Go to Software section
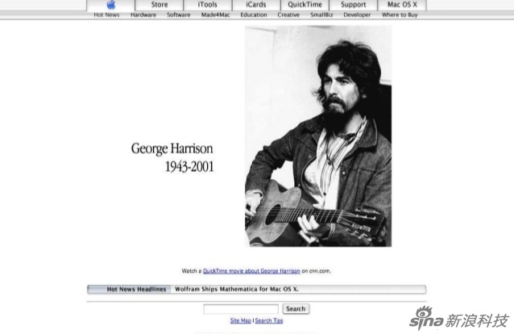This screenshot has width=514, height=334. [179, 15]
